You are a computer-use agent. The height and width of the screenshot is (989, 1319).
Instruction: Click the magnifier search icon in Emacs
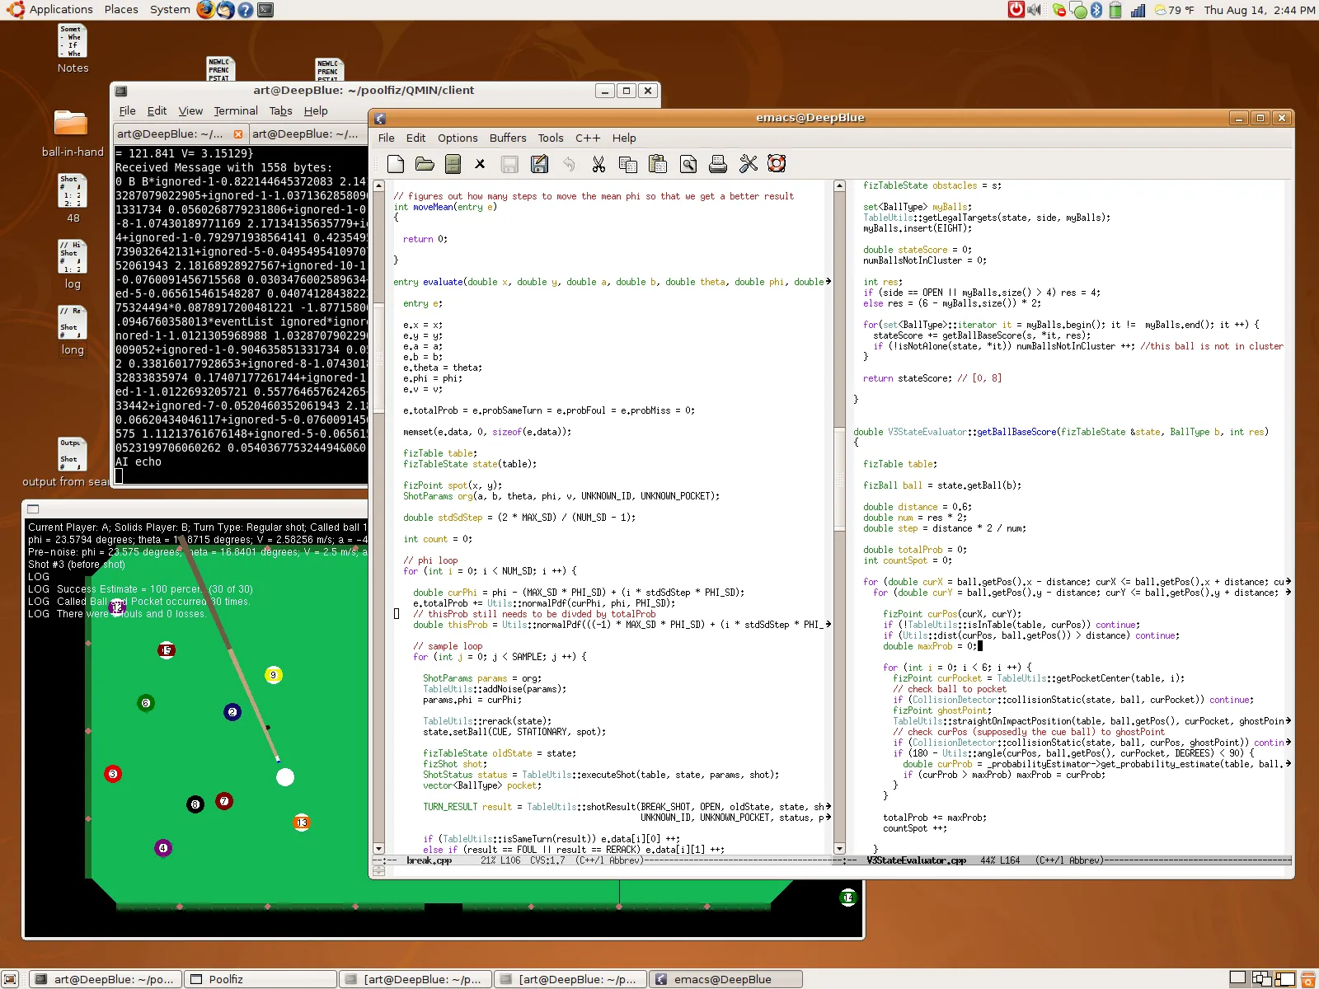[688, 164]
